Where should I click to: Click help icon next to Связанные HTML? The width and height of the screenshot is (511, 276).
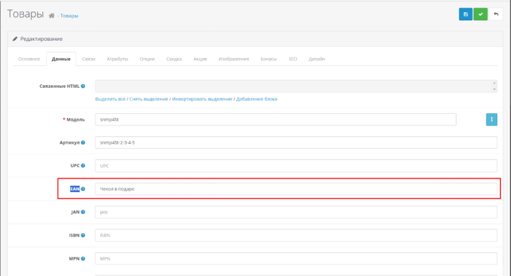point(83,86)
